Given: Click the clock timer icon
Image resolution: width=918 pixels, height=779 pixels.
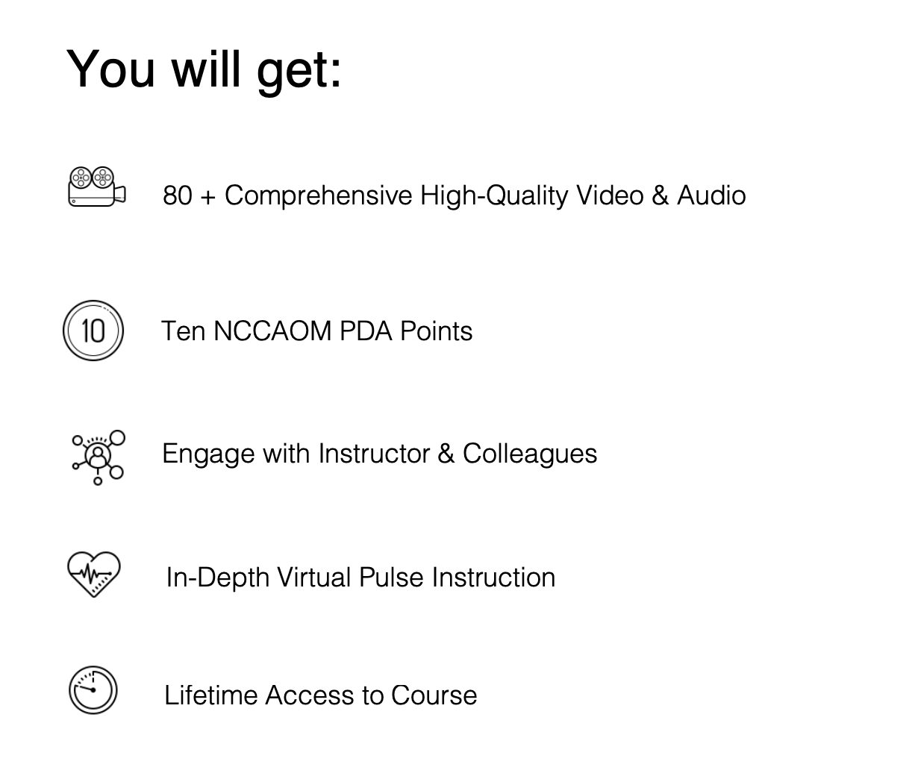Looking at the screenshot, I should [93, 690].
